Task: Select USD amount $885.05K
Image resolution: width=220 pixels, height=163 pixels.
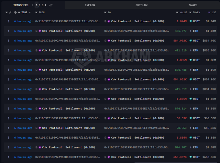Action: coord(209,50)
